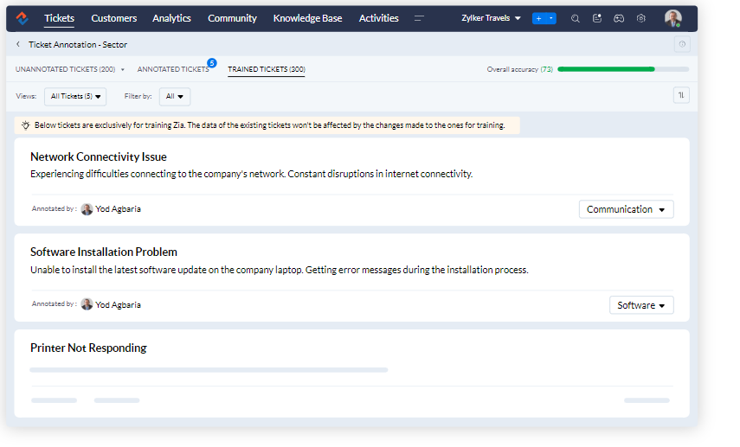Expand the Zylker Travels department dropdown
The image size is (740, 447).
[492, 18]
